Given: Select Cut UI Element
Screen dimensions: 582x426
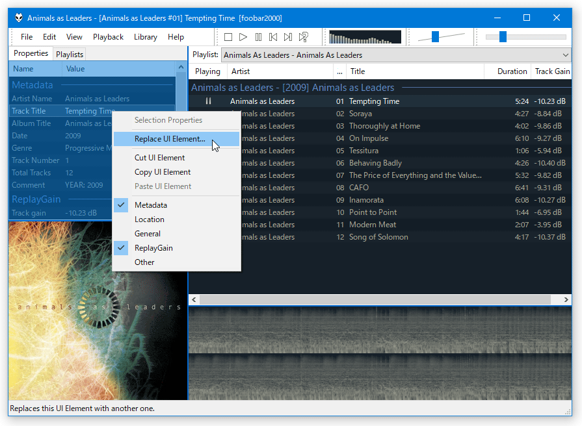Looking at the screenshot, I should coord(177,158).
